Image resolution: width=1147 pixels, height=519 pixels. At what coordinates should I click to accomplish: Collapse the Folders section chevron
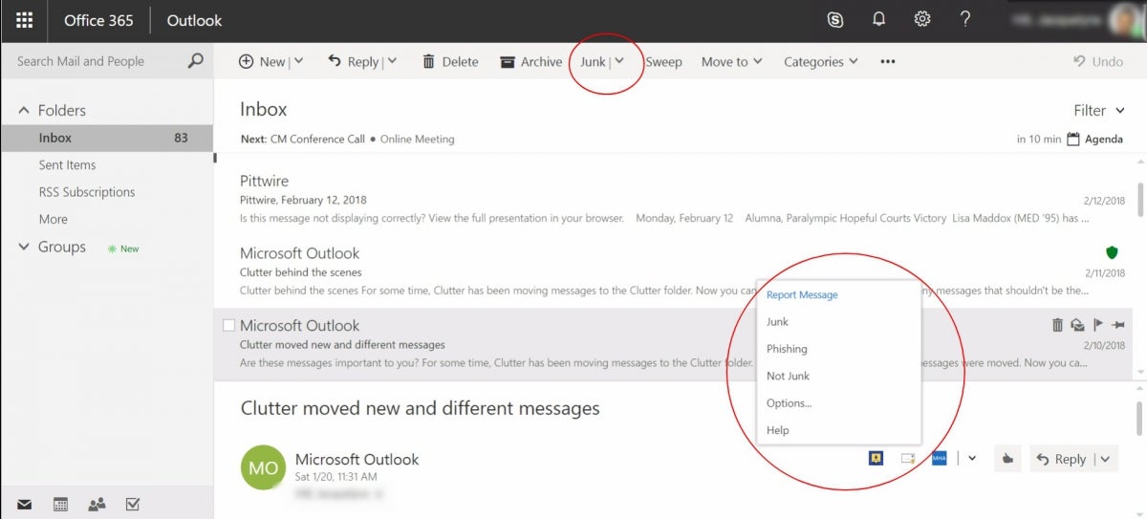(x=24, y=111)
